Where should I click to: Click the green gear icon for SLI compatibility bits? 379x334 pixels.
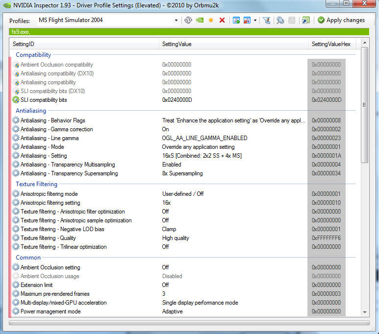[16, 99]
